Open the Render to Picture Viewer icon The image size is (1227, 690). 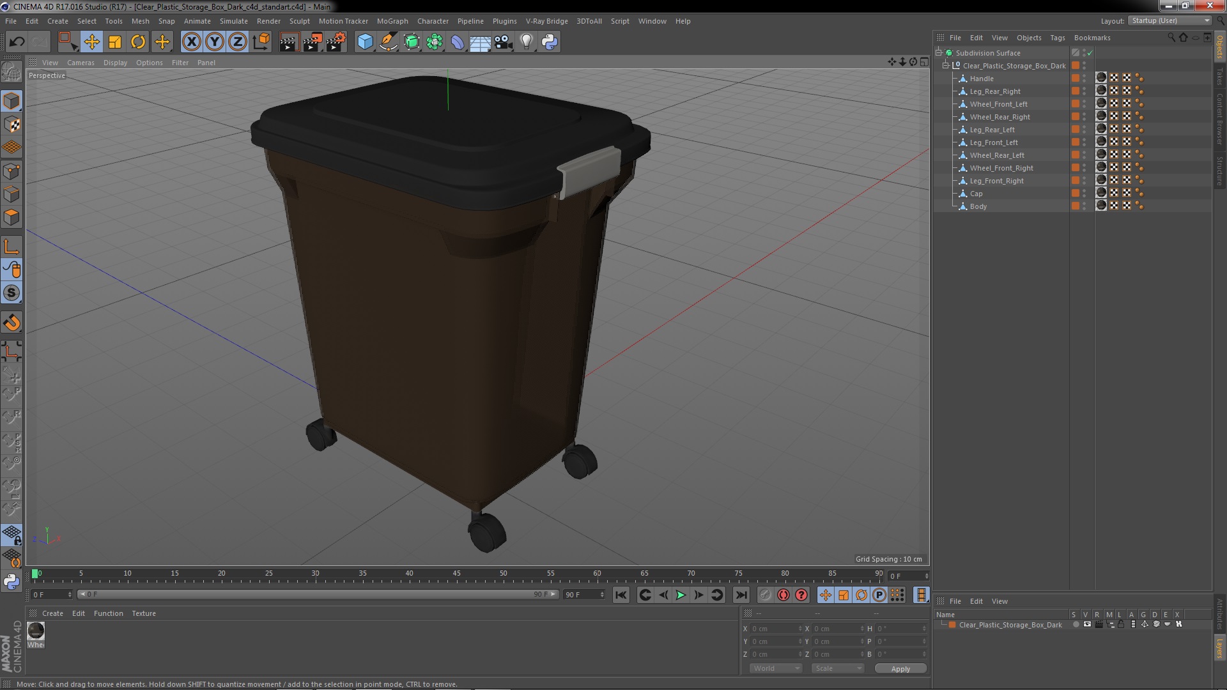point(313,42)
